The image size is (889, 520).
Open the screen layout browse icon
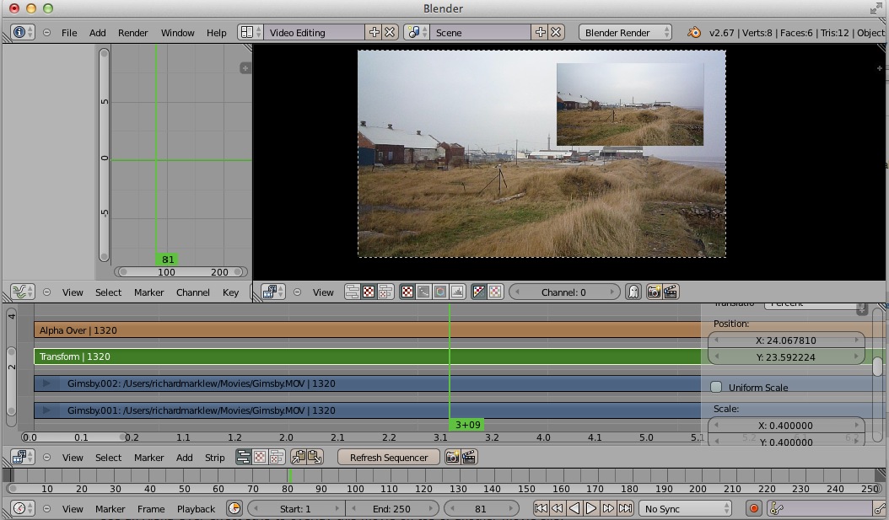coord(250,32)
